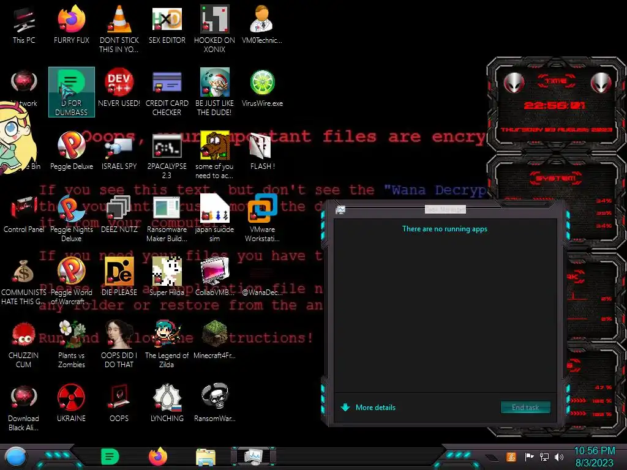Viewport: 627px width, 470px height.
Task: Click the volume speaker tray icon
Action: point(559,457)
